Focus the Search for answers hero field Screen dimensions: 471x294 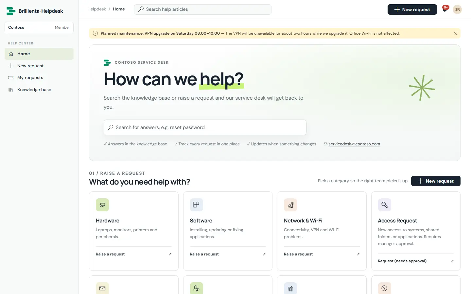point(205,127)
